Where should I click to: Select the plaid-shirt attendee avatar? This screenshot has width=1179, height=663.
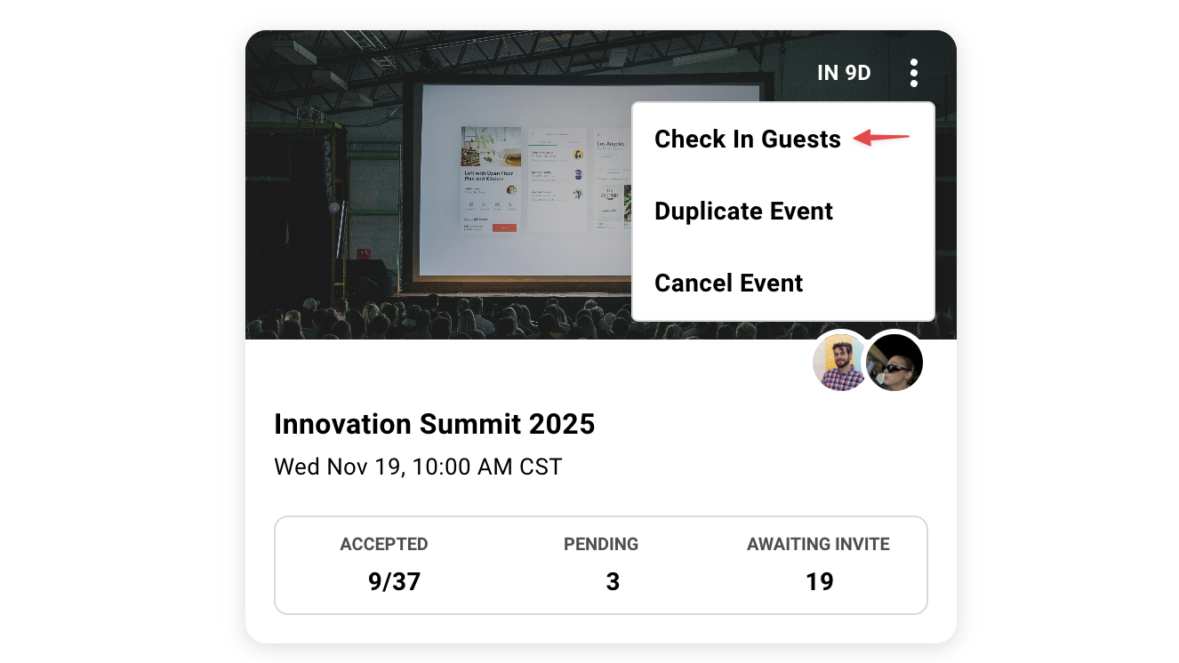tap(839, 362)
